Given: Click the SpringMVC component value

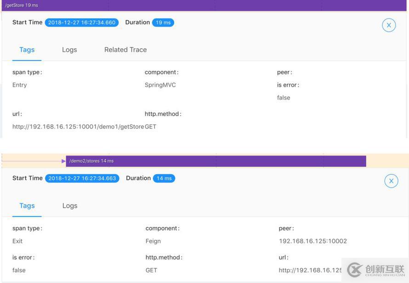Looking at the screenshot, I should tap(160, 85).
